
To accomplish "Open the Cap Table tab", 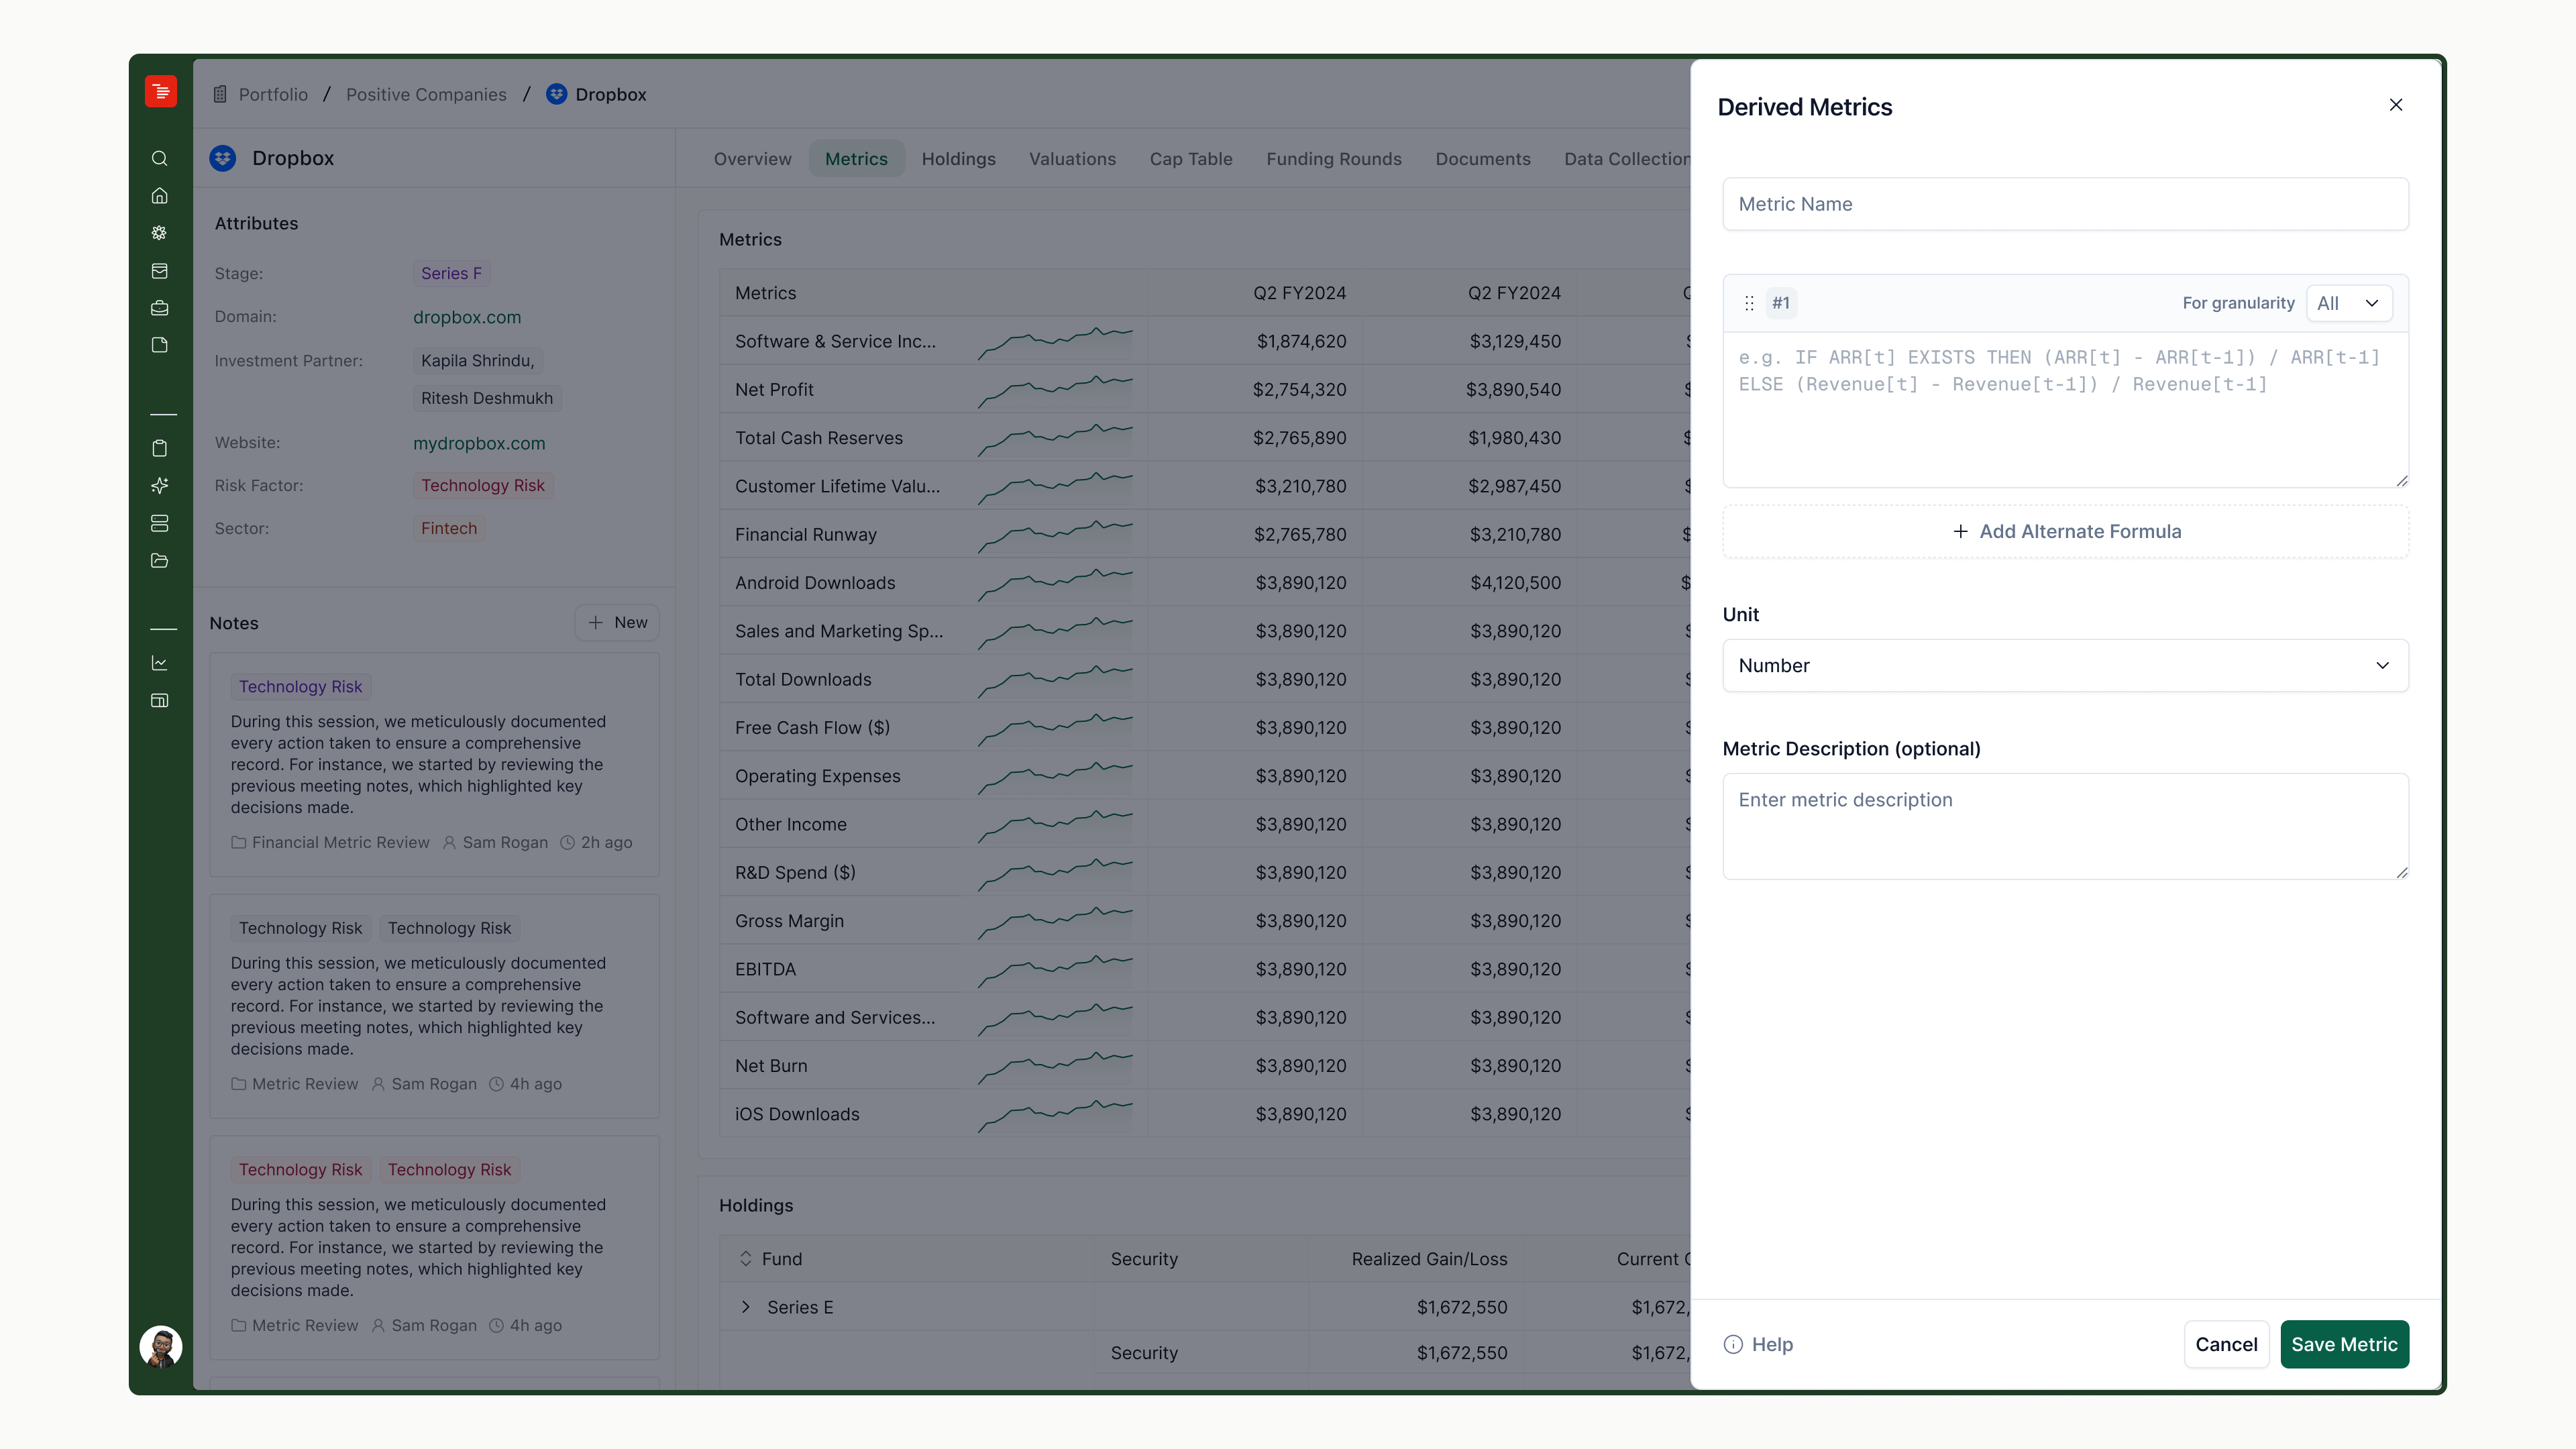I will pyautogui.click(x=1190, y=159).
